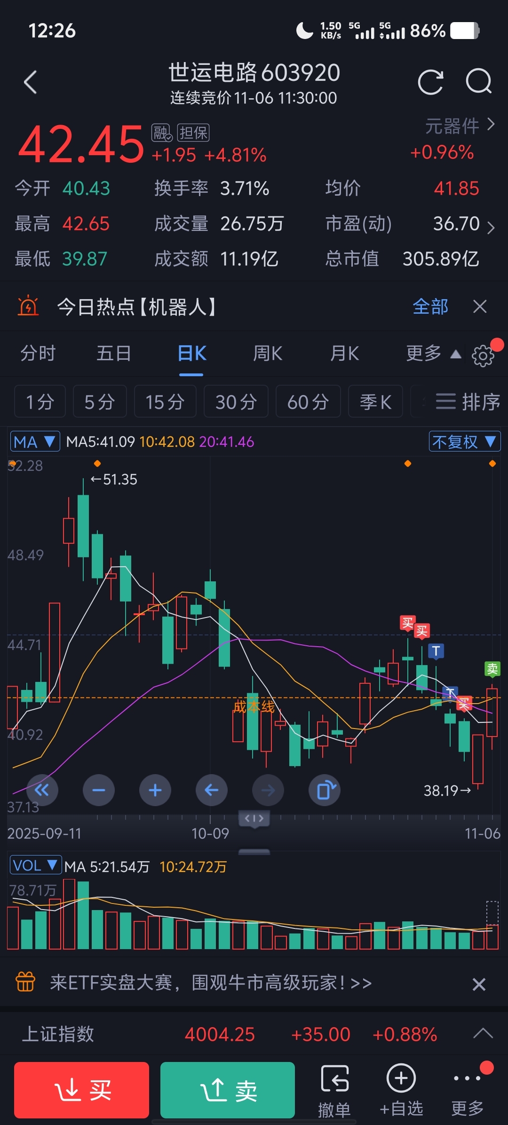Image resolution: width=508 pixels, height=1125 pixels.
Task: Expand 更多 chart period options
Action: click(433, 354)
